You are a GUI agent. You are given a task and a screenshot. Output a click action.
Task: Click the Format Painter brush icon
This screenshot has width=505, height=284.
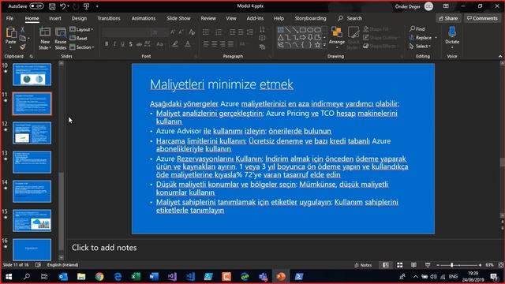pos(23,47)
